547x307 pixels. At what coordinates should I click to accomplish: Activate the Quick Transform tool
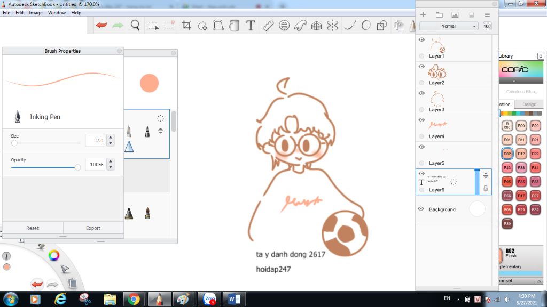coord(202,26)
